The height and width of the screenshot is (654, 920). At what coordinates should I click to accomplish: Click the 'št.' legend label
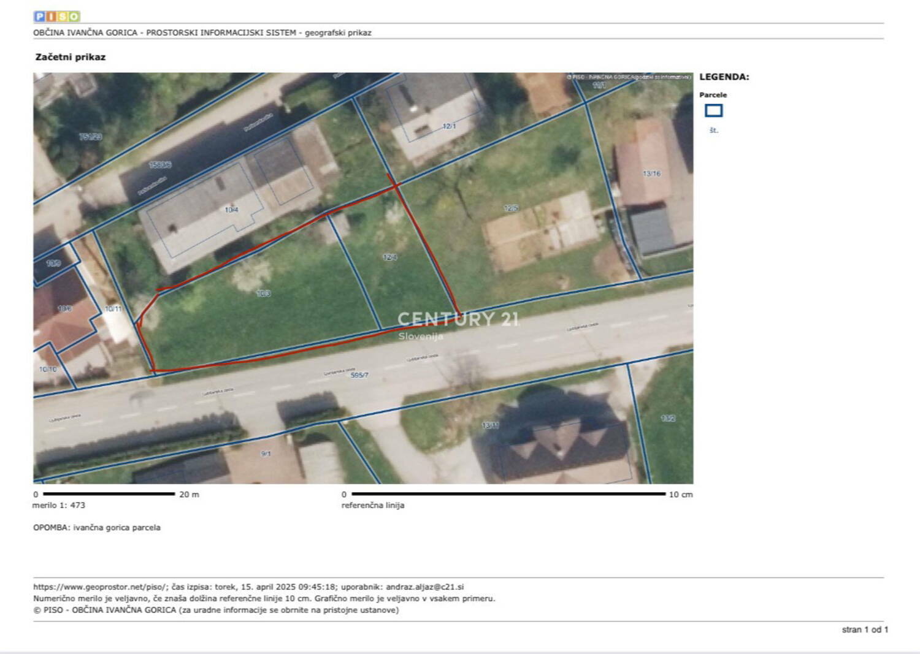coord(713,131)
